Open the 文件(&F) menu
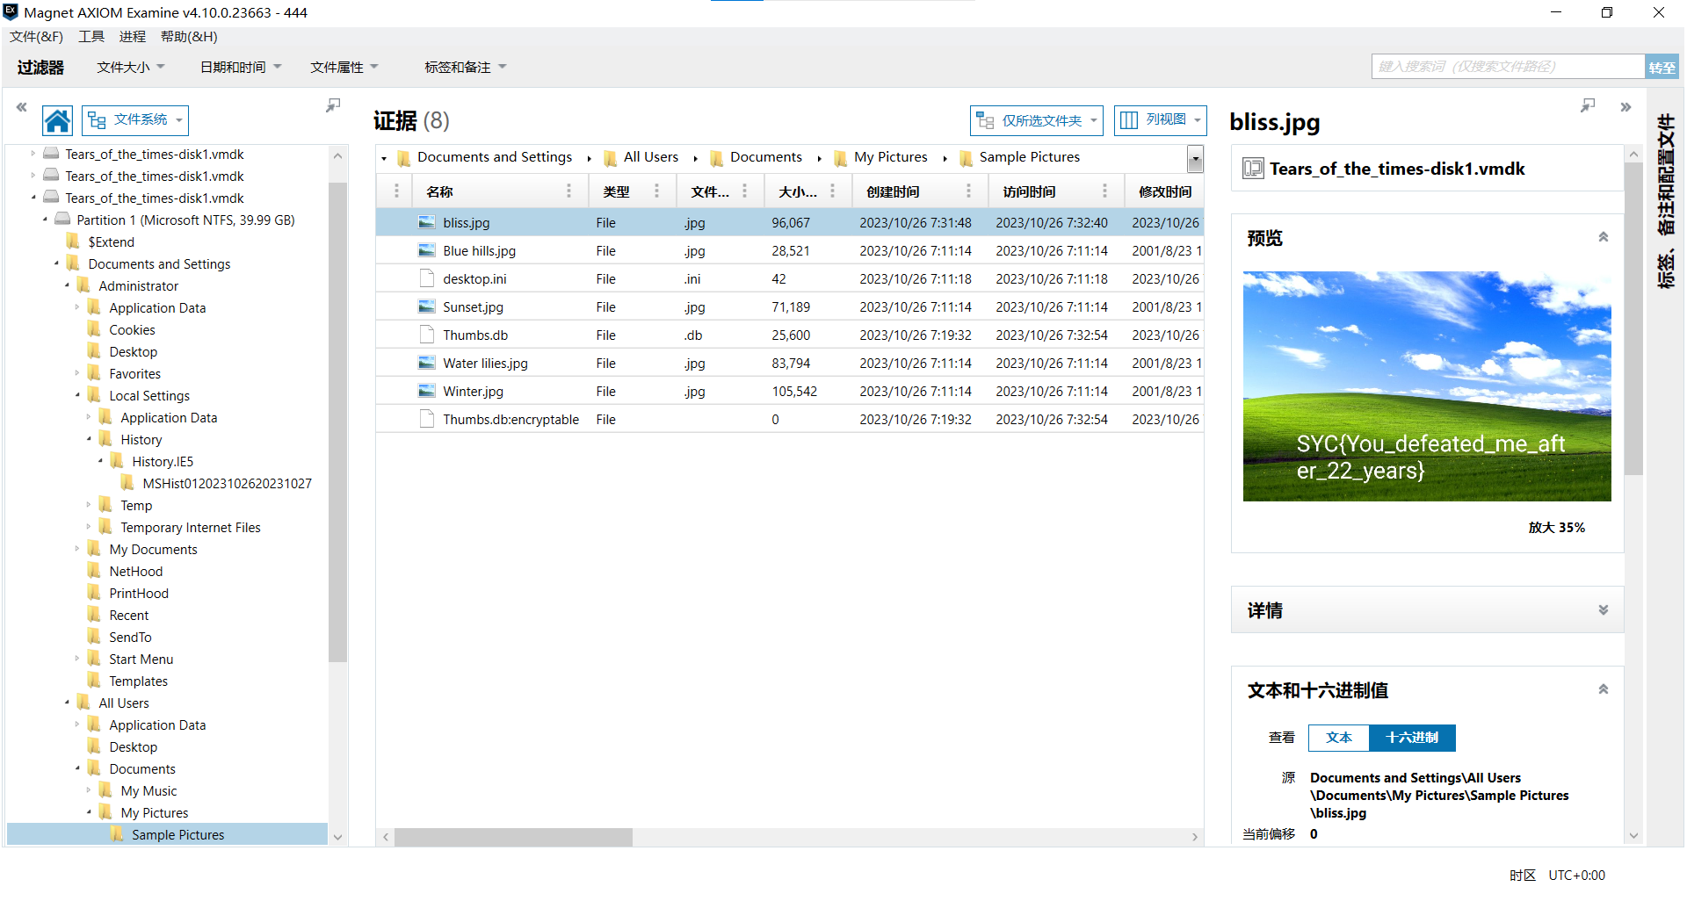The width and height of the screenshot is (1687, 901). click(x=37, y=36)
